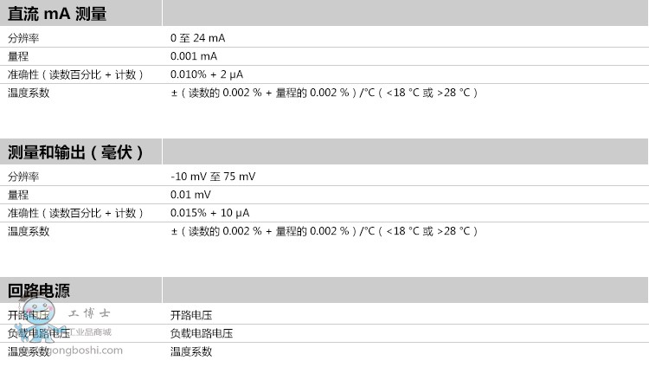Select the 回路电源 section header
Image resolution: width=649 pixels, height=367 pixels.
point(39,291)
